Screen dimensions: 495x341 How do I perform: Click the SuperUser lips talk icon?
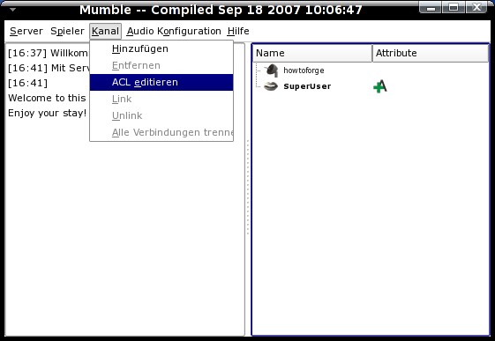pos(271,86)
